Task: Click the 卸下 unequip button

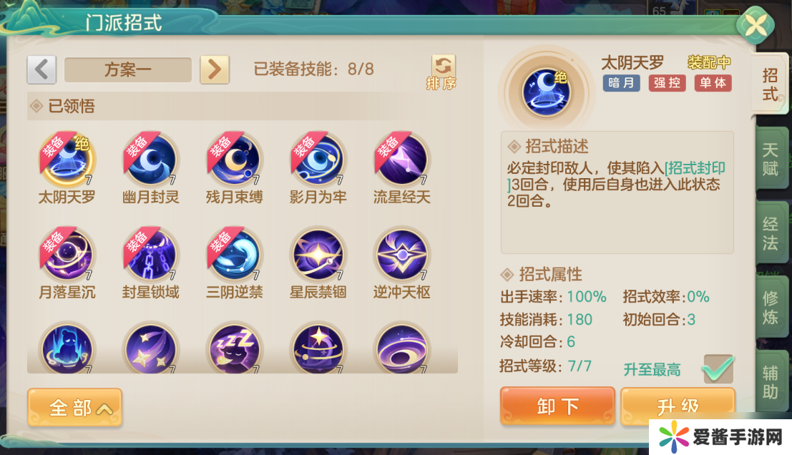Action: pyautogui.click(x=557, y=406)
